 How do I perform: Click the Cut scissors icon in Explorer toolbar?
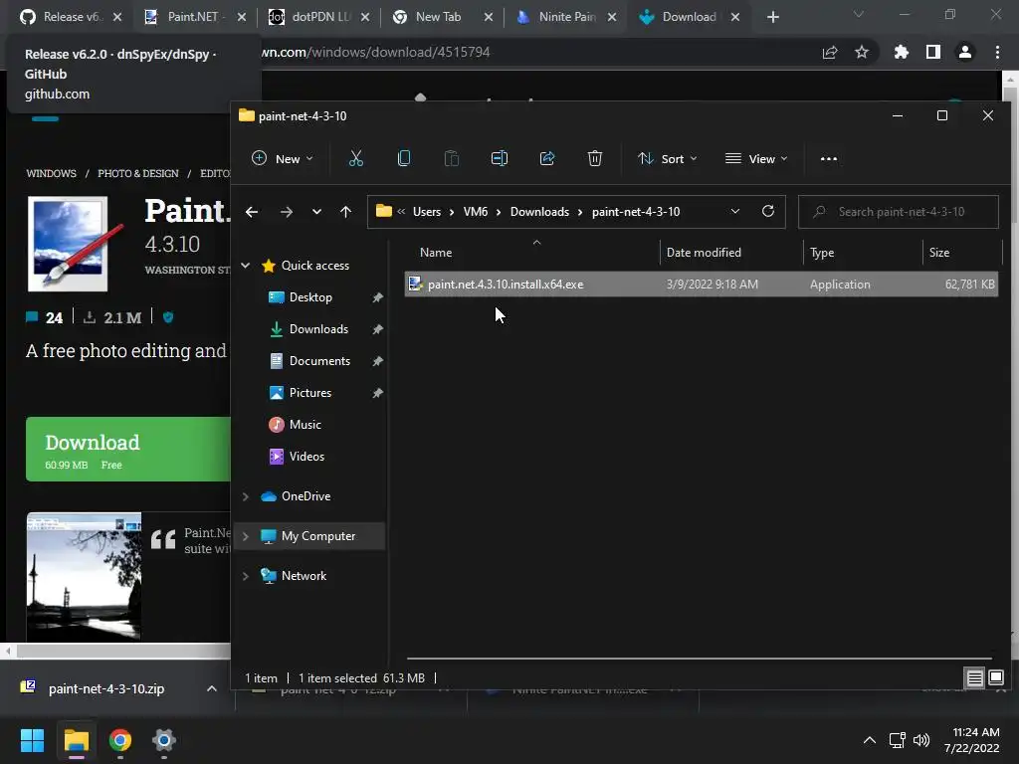[x=355, y=158]
